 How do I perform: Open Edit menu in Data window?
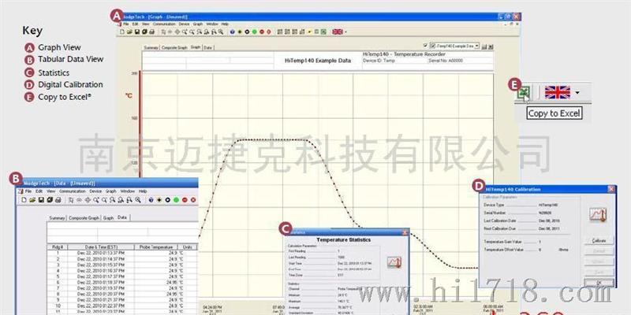(39, 191)
